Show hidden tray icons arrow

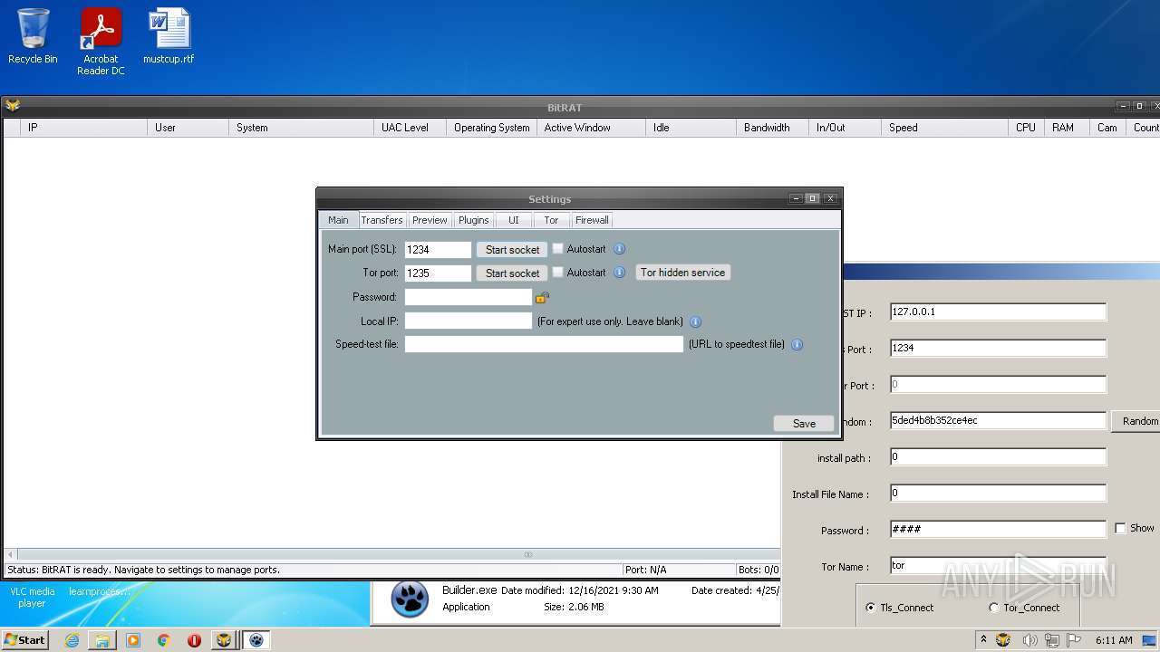pos(983,640)
